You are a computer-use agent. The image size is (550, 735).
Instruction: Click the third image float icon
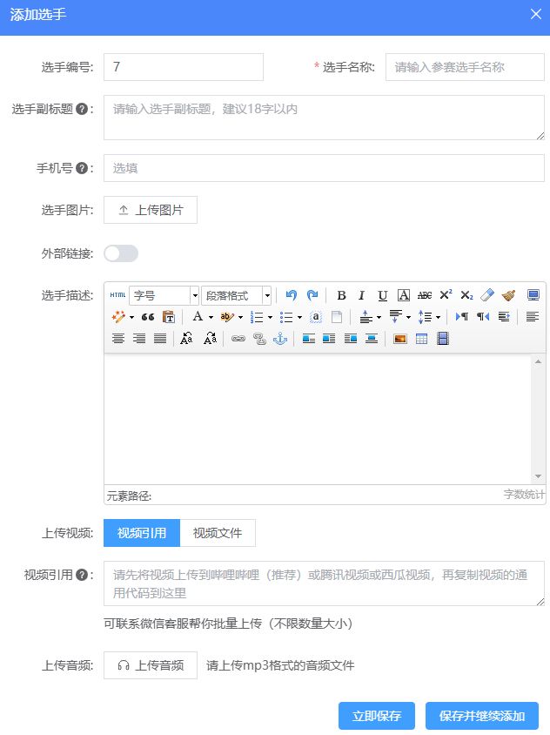click(x=351, y=339)
